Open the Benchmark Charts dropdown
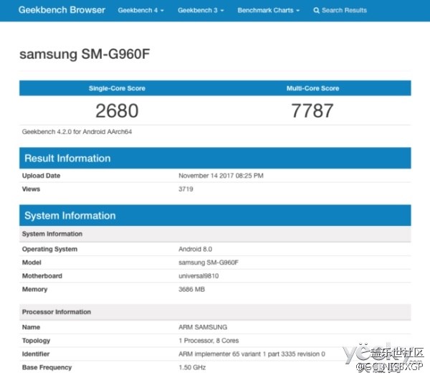 [x=268, y=11]
